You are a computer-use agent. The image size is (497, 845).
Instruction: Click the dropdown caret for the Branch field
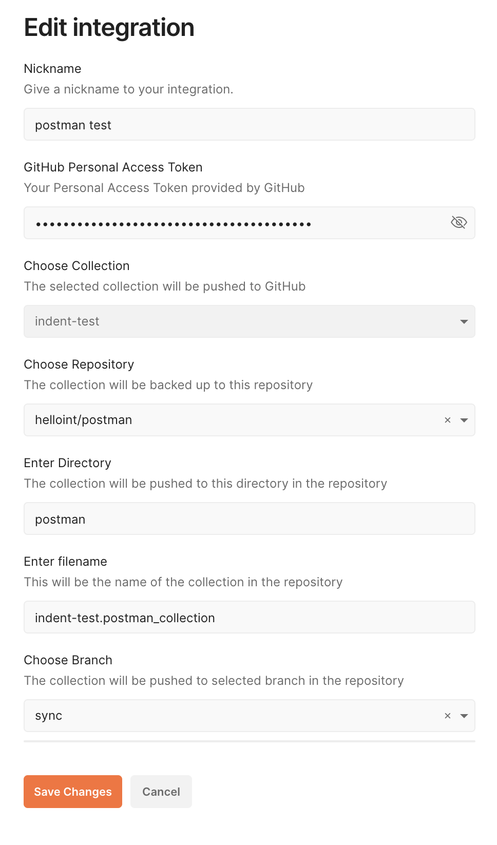tap(464, 715)
